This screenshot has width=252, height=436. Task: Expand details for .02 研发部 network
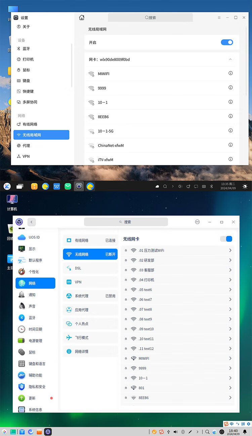pyautogui.click(x=230, y=260)
